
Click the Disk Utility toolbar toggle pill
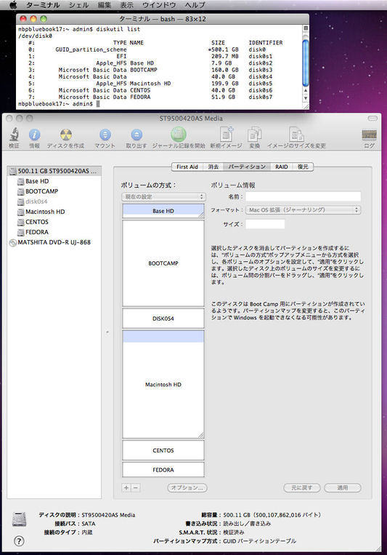pos(372,119)
